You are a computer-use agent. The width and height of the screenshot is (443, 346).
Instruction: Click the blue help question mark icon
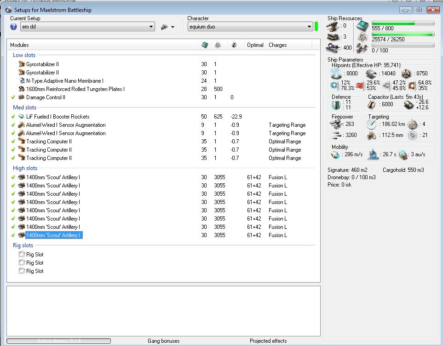[x=13, y=27]
